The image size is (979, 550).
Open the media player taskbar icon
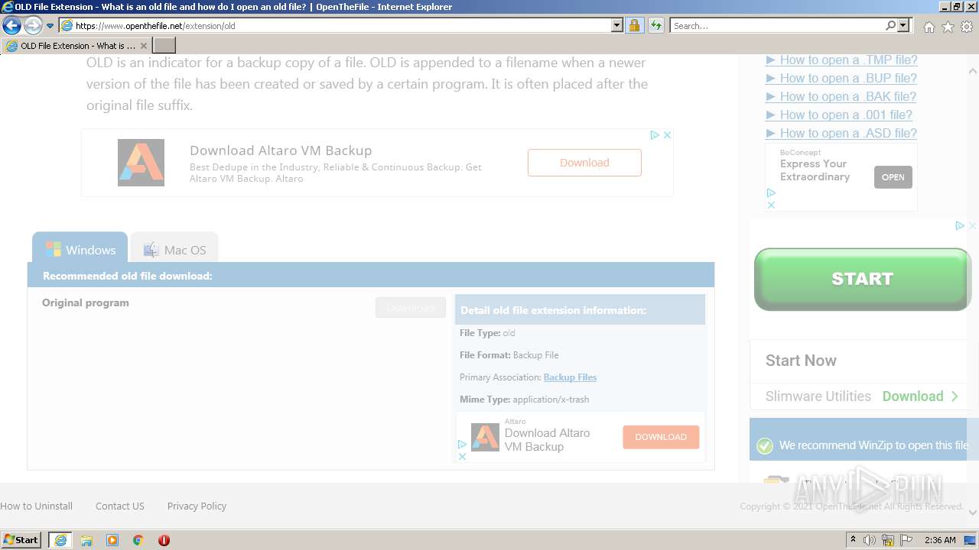click(x=112, y=540)
